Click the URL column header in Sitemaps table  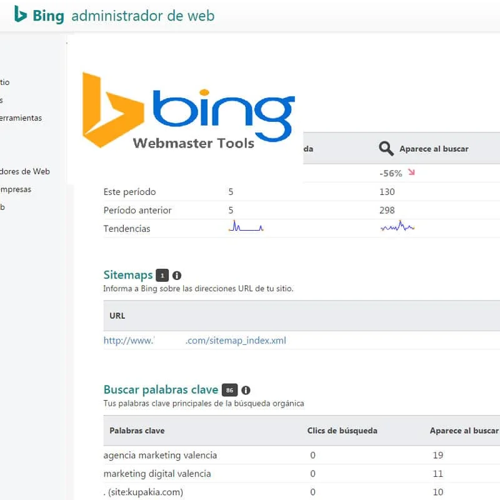tap(117, 316)
